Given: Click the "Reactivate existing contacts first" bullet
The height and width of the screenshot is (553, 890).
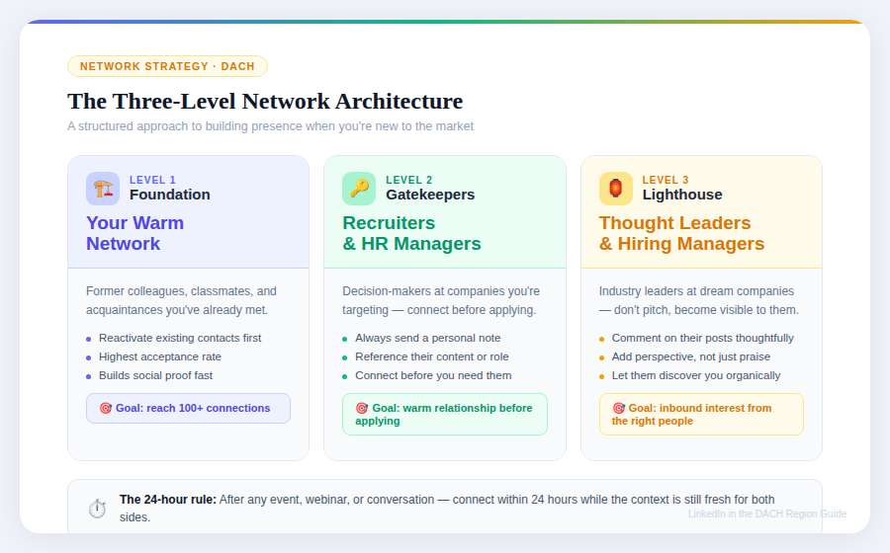Looking at the screenshot, I should (x=180, y=338).
